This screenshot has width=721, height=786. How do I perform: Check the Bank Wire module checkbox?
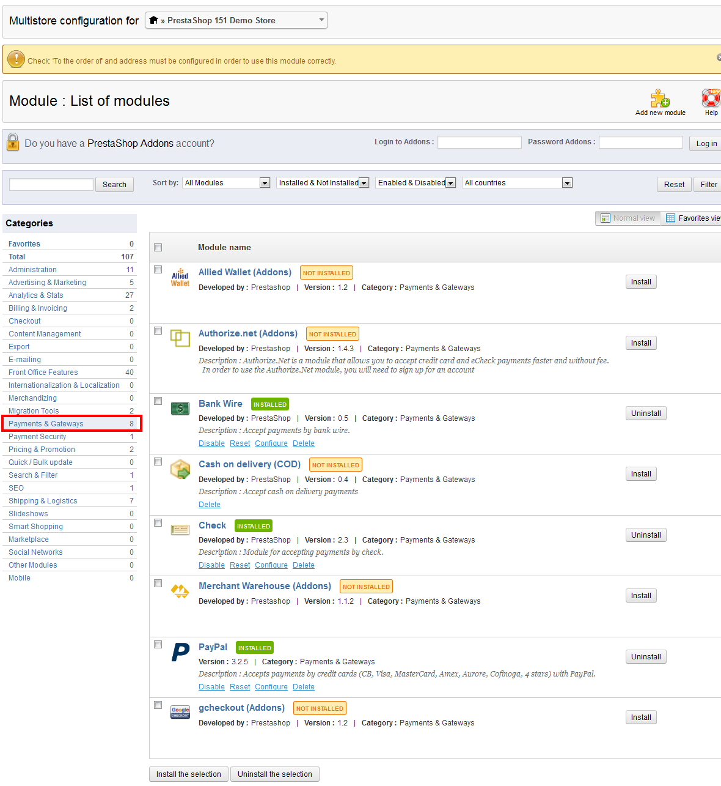[158, 401]
